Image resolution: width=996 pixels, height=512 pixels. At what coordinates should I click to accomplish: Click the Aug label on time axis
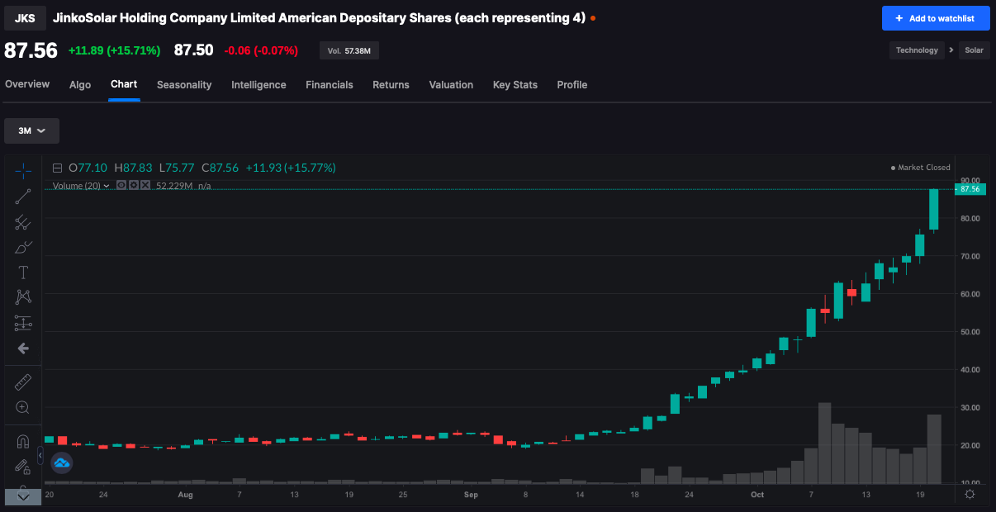pos(185,495)
